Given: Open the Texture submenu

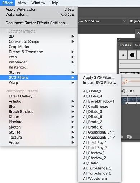Looking at the screenshot, I should tap(39, 137).
